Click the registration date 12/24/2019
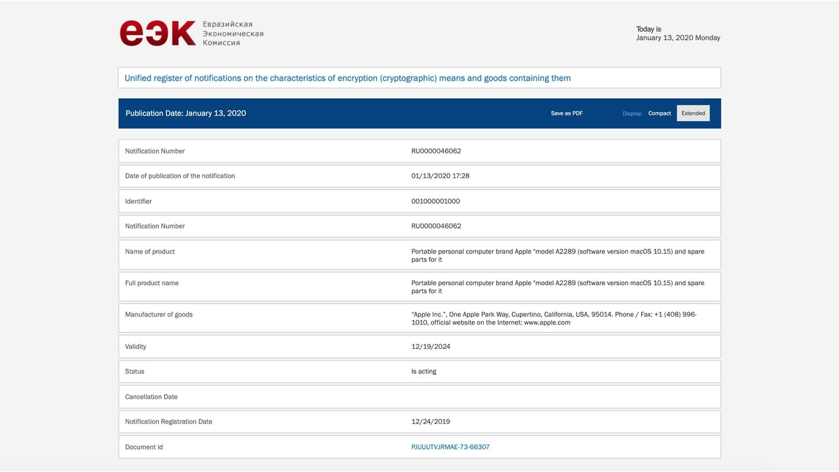The width and height of the screenshot is (839, 472). [431, 422]
